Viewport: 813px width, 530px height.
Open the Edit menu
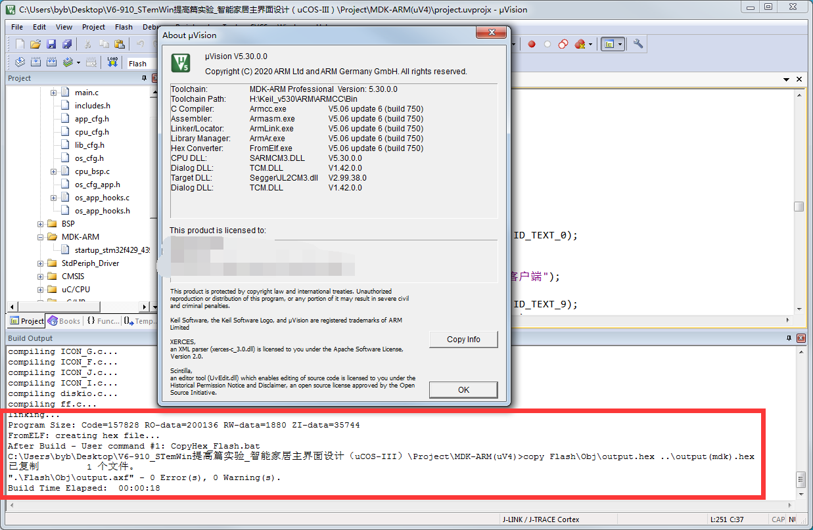click(39, 27)
